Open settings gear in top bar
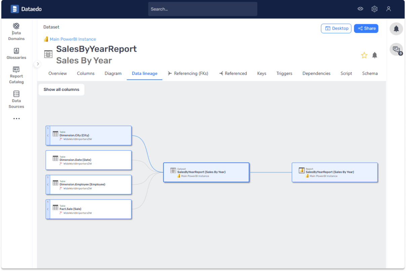406x271 pixels. pyautogui.click(x=374, y=9)
